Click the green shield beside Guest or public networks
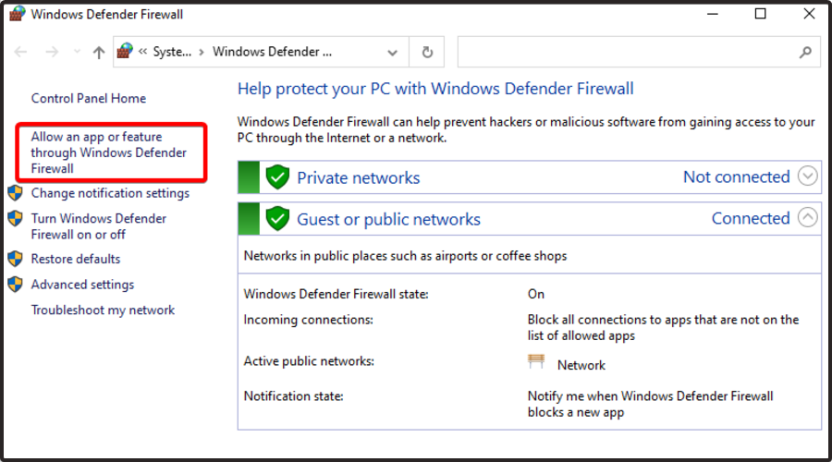 click(277, 219)
